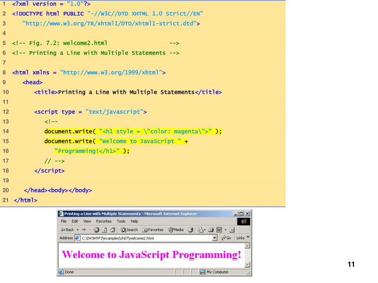
Task: Open the Back history dropdown arrow
Action: (x=78, y=230)
